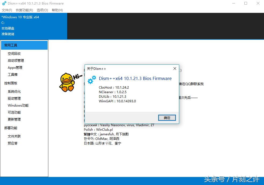The height and width of the screenshot is (185, 264).
Task: Click the 准备就绪 status text
Action: (8, 34)
